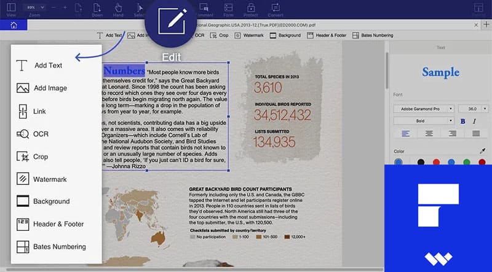Image resolution: width=492 pixels, height=272 pixels.
Task: Select the dark red swatch at far right
Action: click(482, 162)
